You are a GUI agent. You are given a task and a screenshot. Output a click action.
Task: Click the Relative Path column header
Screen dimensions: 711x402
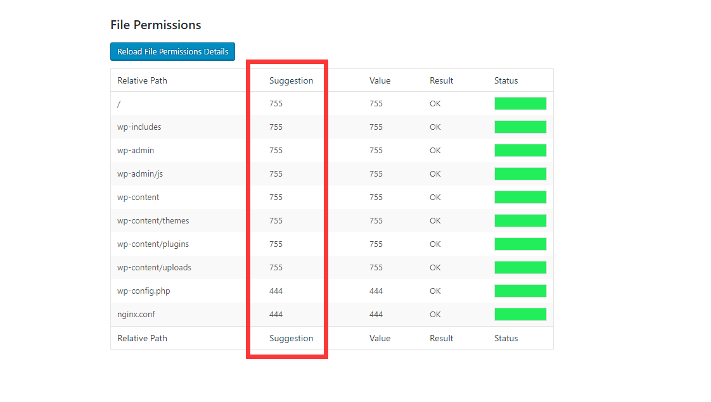[x=142, y=80]
